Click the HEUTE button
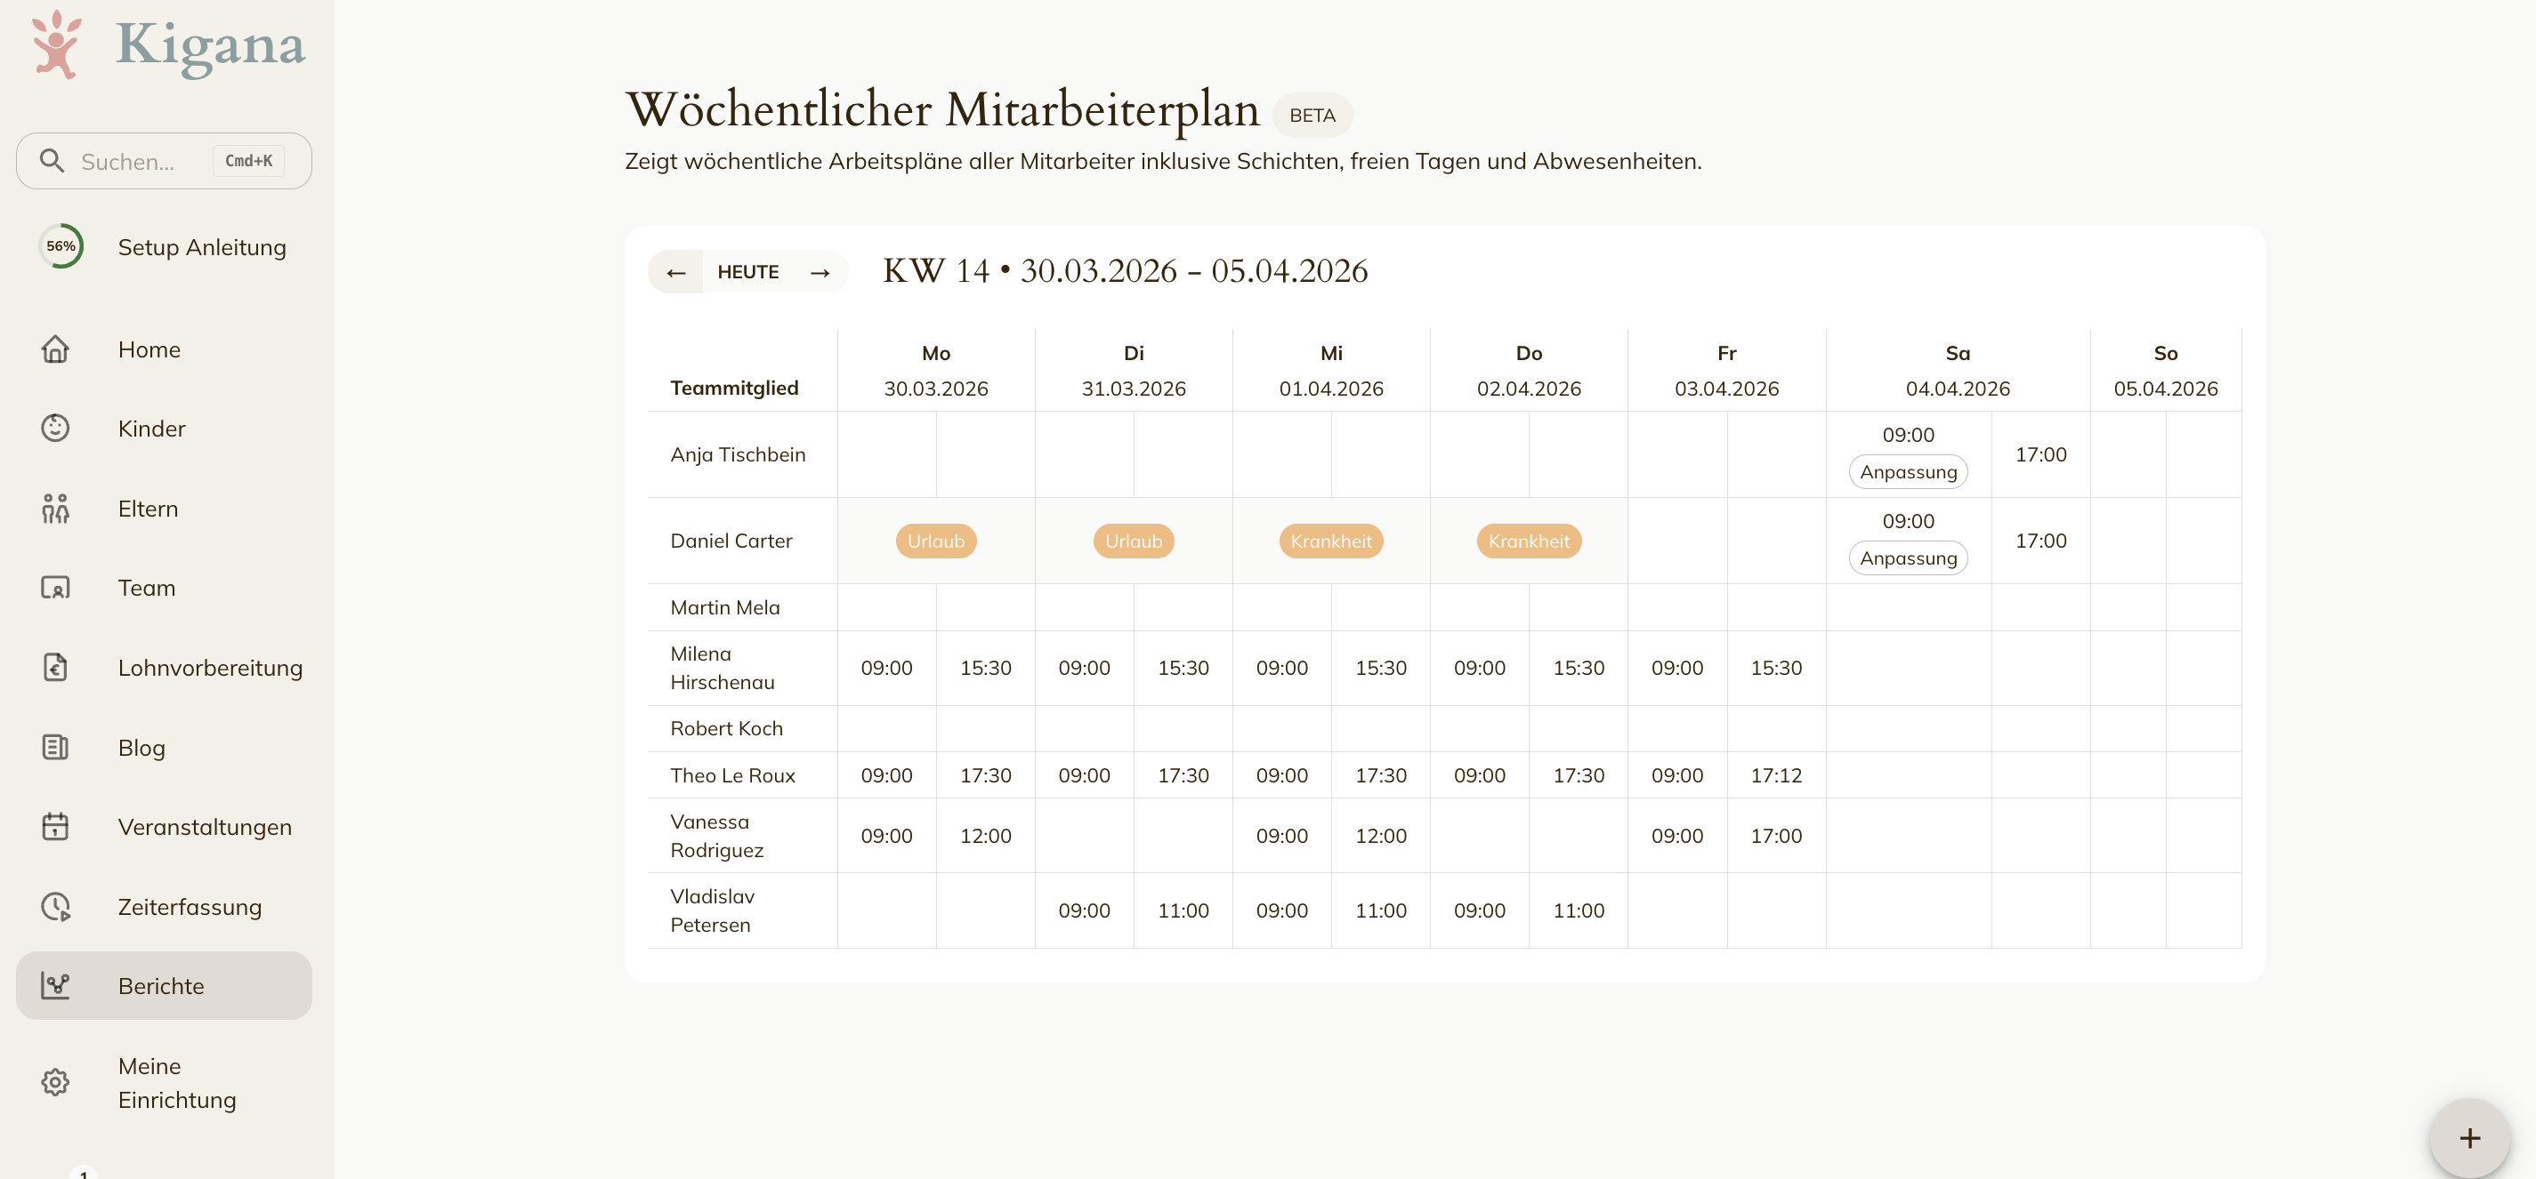This screenshot has width=2536, height=1179. pyautogui.click(x=748, y=272)
